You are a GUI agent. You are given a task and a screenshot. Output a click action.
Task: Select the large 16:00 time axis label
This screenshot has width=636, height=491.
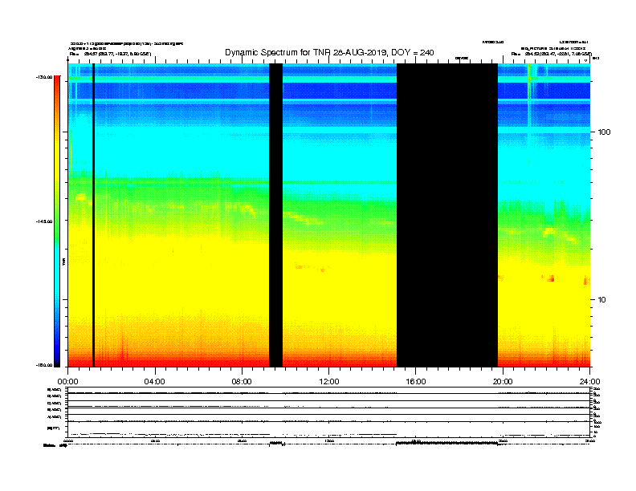416,382
